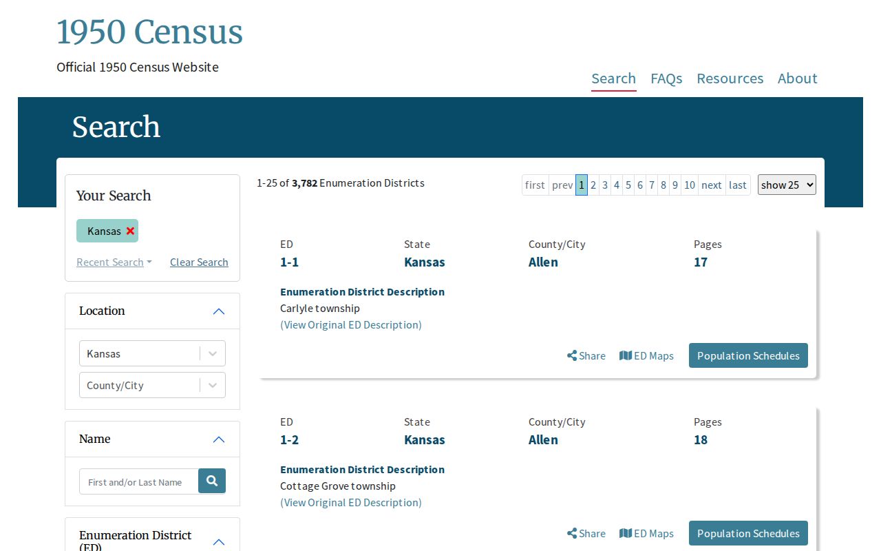
Task: Collapse the Enumeration District filter panel
Action: (219, 541)
